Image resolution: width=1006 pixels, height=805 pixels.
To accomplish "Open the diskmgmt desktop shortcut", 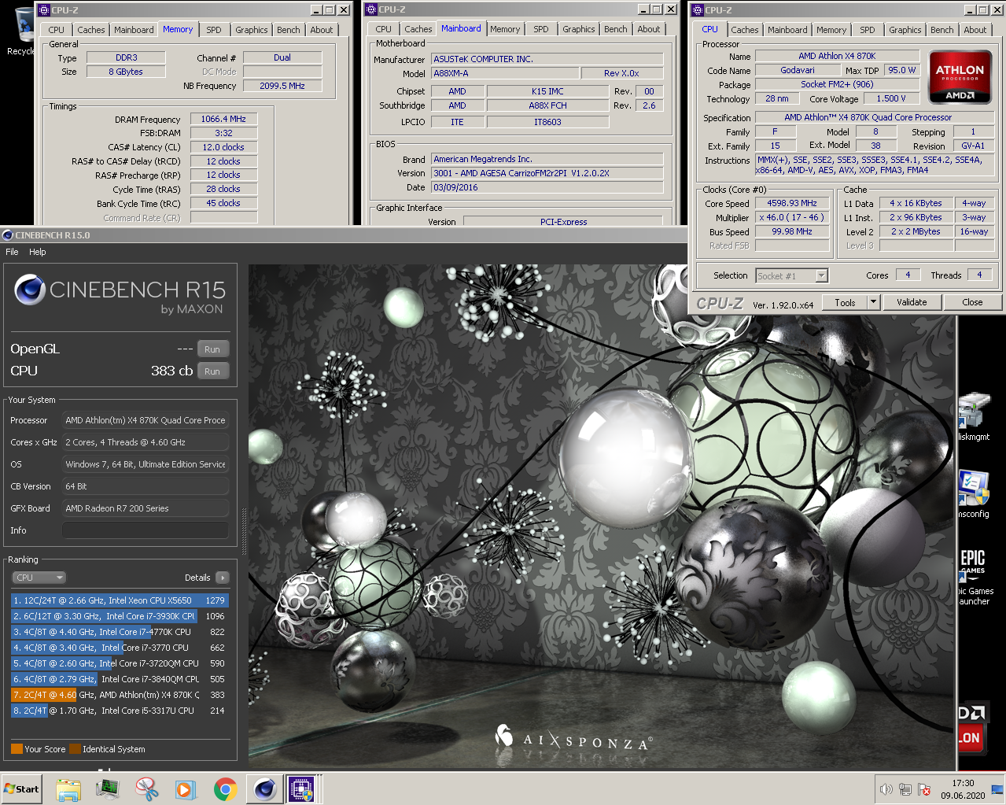I will (974, 417).
